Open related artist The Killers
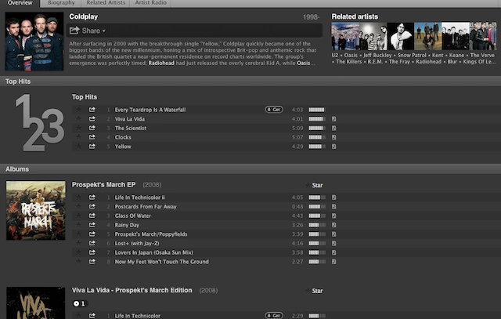Image resolution: width=501 pixels, height=319 pixels. 348,62
